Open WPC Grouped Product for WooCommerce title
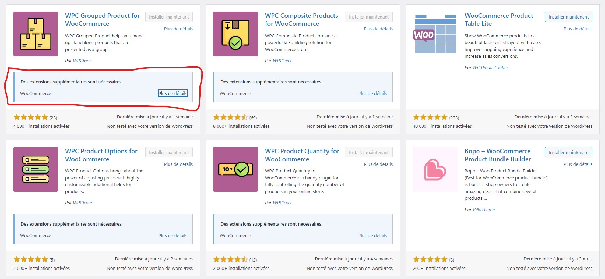Image resolution: width=605 pixels, height=279 pixels. pyautogui.click(x=102, y=20)
